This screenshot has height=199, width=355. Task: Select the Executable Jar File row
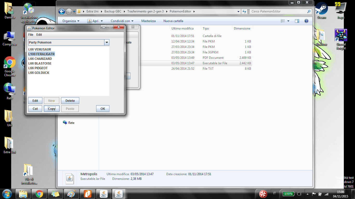click(196, 63)
